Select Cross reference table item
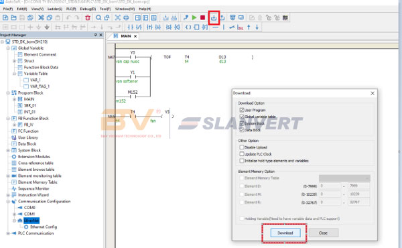 pos(36,163)
